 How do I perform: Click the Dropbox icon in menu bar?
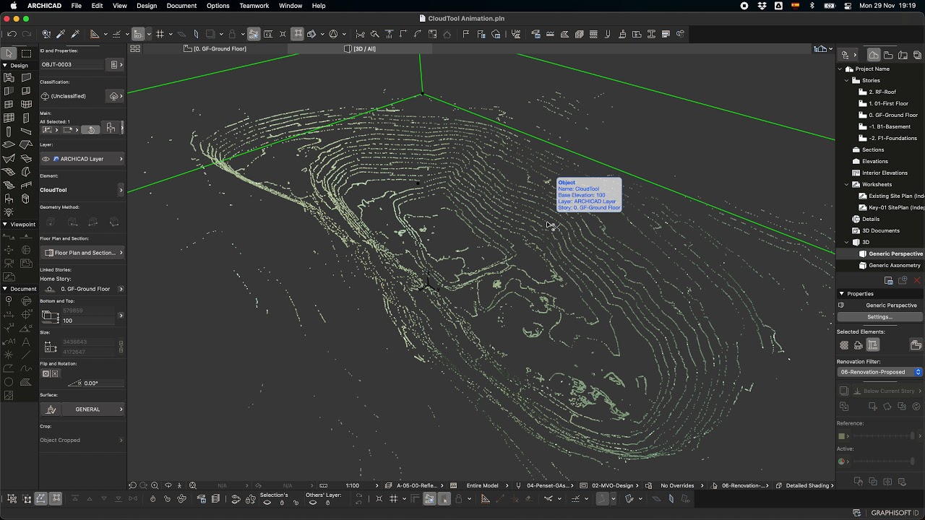762,6
